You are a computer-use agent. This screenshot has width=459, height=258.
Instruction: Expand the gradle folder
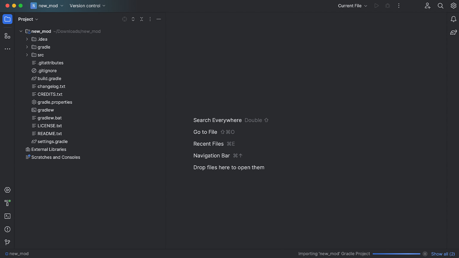click(27, 47)
